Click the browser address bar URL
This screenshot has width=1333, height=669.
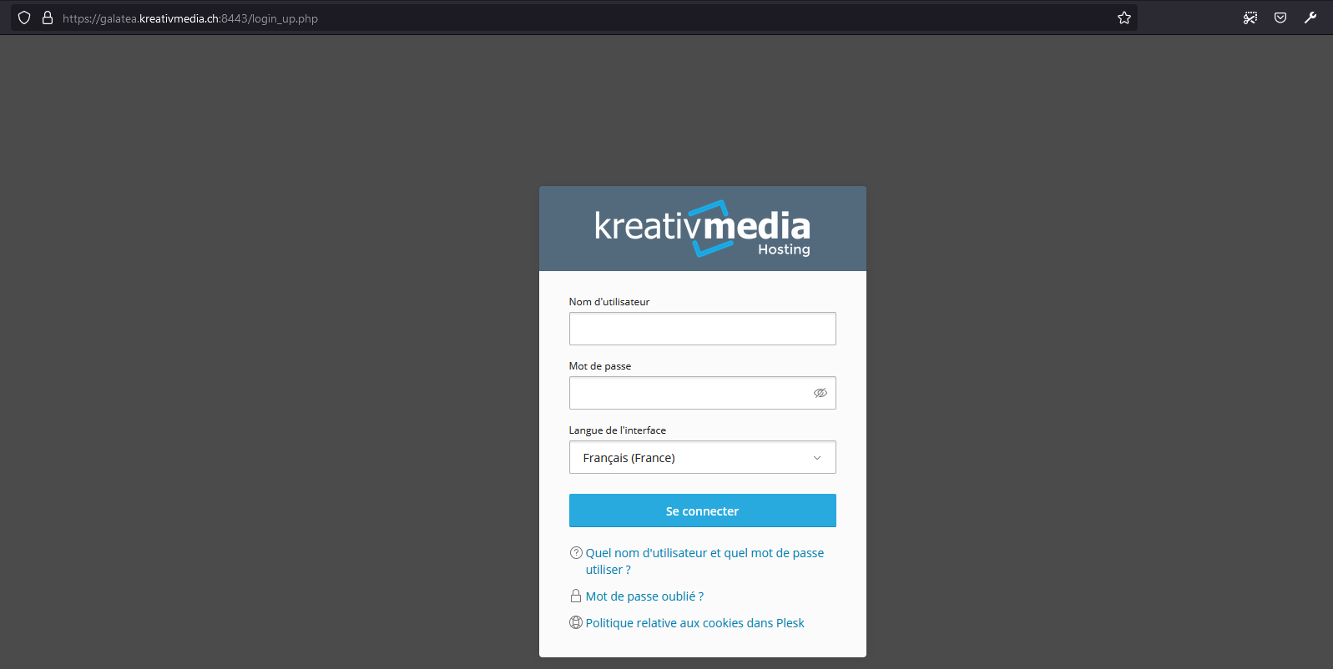[190, 18]
